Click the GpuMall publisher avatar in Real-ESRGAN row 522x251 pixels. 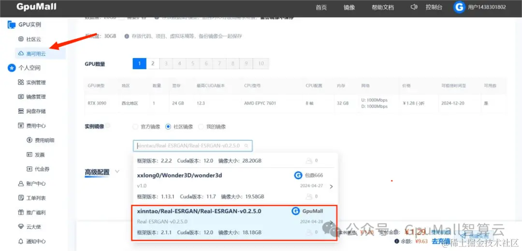295,211
